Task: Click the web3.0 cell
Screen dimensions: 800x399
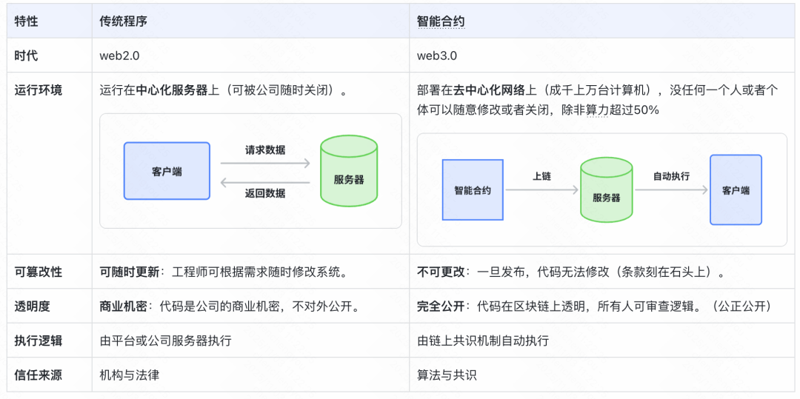Action: (x=437, y=56)
